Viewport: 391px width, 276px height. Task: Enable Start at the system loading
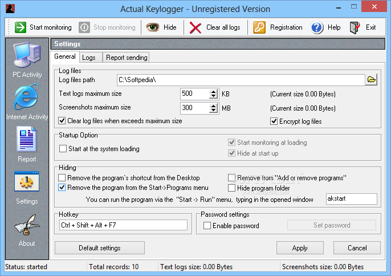pos(63,149)
